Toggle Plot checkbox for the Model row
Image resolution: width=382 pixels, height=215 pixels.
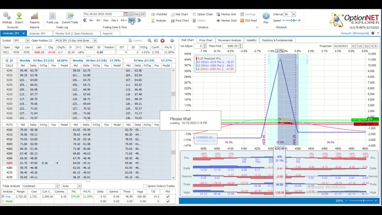click(168, 201)
